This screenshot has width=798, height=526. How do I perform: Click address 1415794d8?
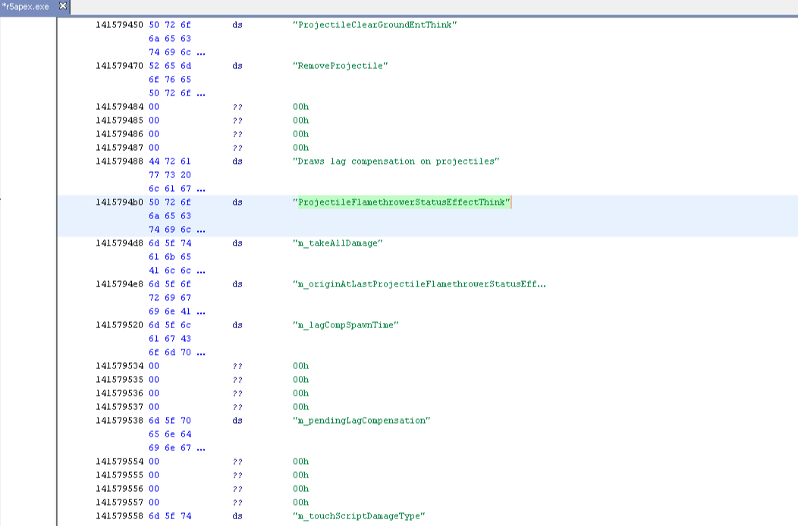(119, 243)
